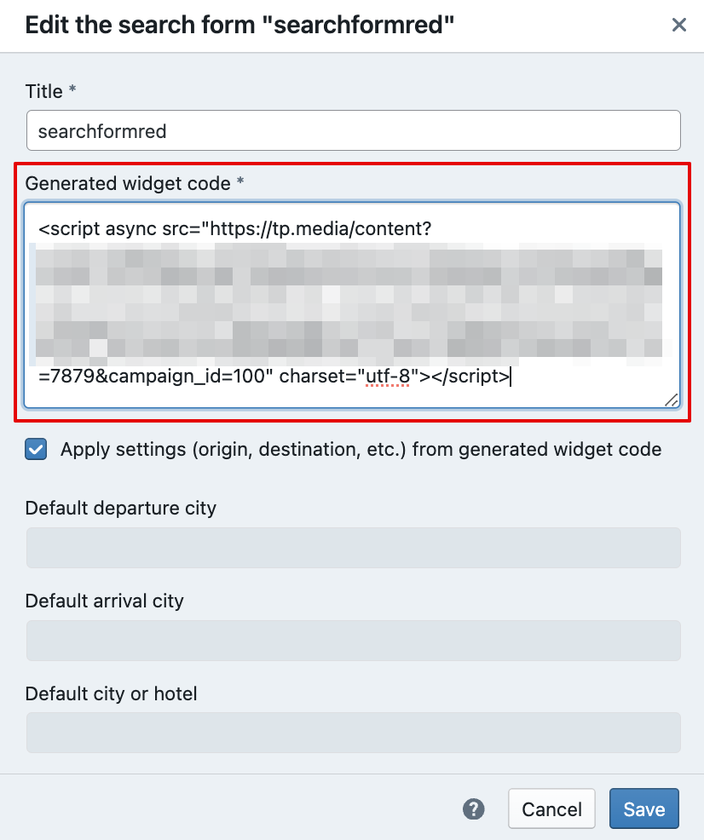Open help via the question mark icon
The image size is (704, 840).
474,809
